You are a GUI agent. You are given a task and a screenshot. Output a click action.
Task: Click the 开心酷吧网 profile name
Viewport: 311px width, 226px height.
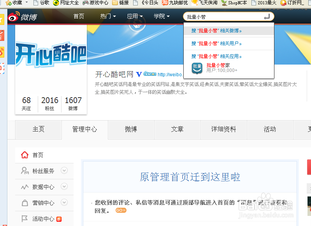point(114,75)
